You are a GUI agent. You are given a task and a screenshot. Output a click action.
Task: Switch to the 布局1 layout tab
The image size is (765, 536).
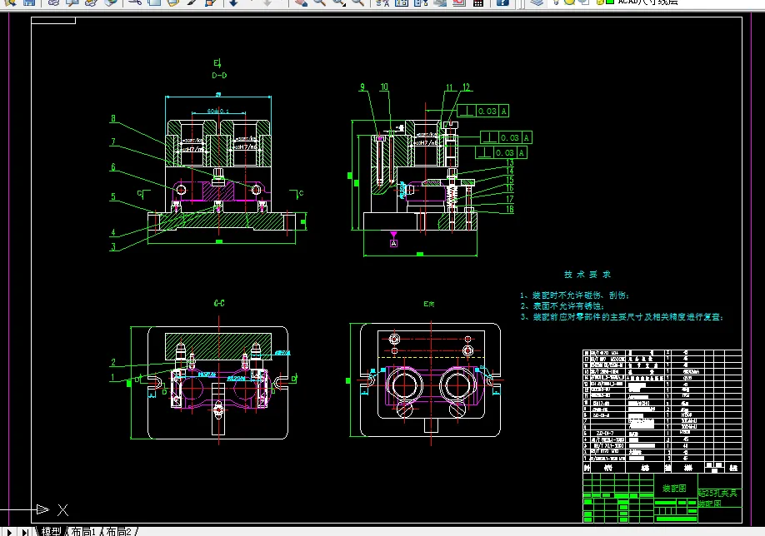(83, 531)
